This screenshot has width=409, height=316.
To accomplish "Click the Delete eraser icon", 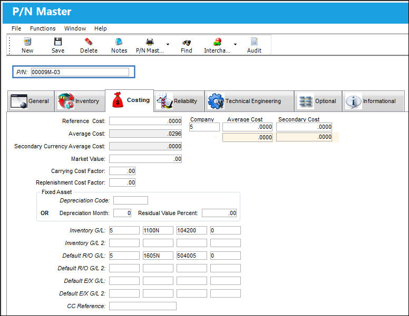I will 89,42.
